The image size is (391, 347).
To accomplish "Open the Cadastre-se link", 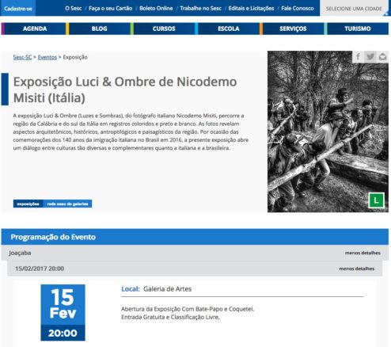I will click(18, 9).
